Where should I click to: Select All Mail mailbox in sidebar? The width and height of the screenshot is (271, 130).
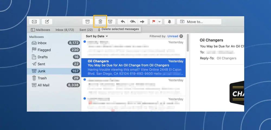(54, 85)
